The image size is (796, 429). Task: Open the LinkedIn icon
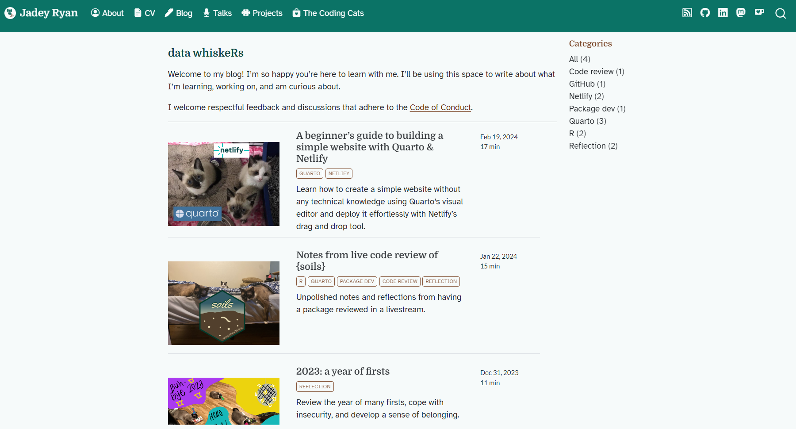[x=723, y=13]
